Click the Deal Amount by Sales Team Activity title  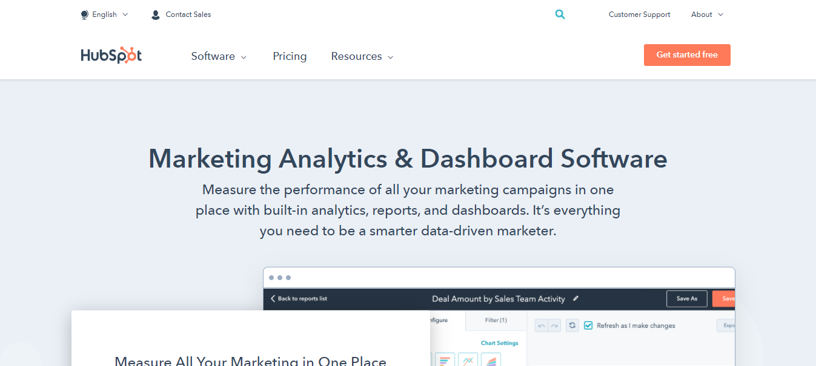coord(499,299)
